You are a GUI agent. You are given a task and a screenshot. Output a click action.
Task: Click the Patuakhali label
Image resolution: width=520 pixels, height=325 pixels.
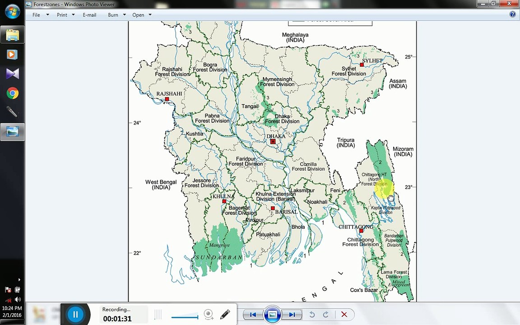268,234
